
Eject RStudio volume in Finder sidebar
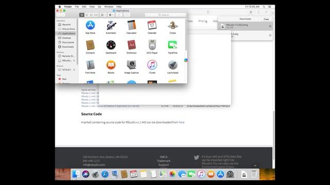pyautogui.click(x=74, y=61)
